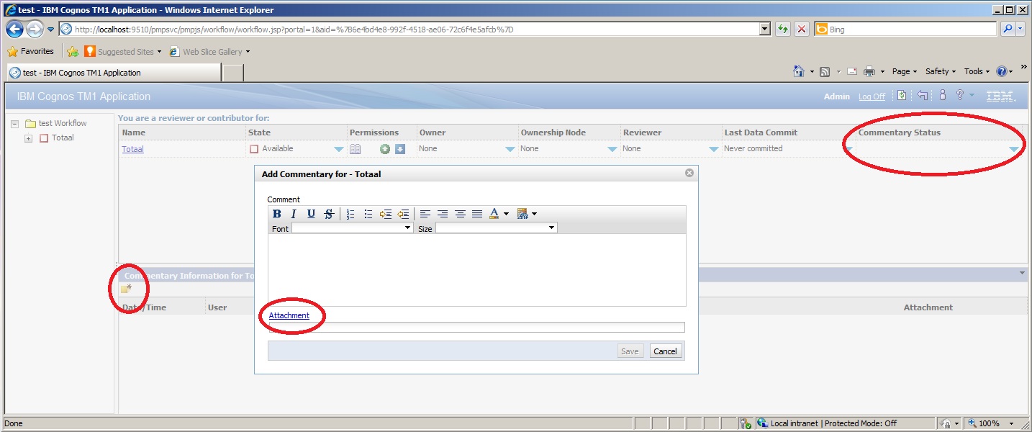The image size is (1032, 432).
Task: Click the permissions book icon for Totaal
Action: (355, 149)
